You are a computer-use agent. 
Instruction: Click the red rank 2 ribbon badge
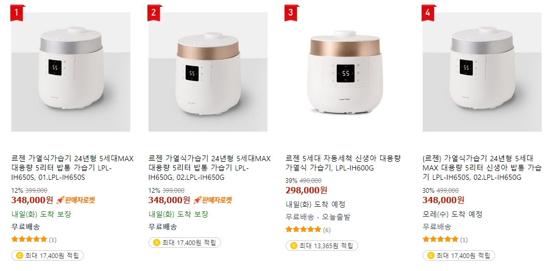[x=154, y=13]
